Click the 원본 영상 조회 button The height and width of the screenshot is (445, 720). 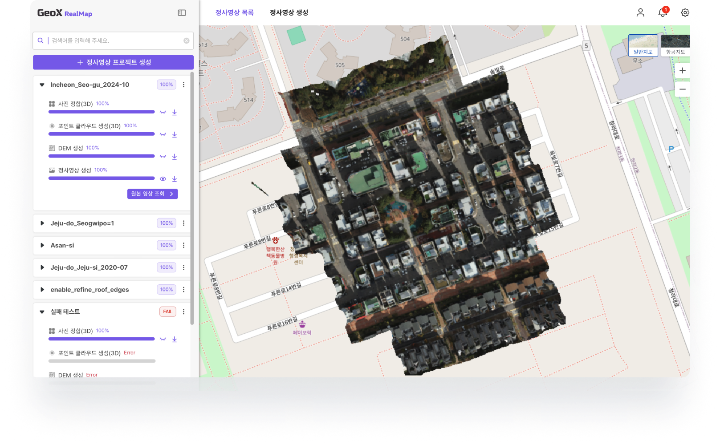(x=152, y=194)
